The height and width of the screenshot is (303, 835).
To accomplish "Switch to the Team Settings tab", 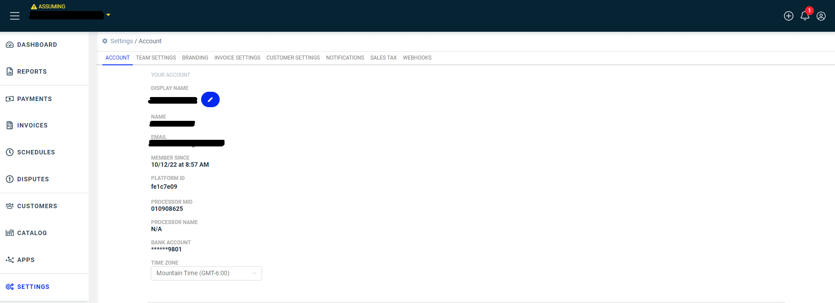I will tap(156, 58).
